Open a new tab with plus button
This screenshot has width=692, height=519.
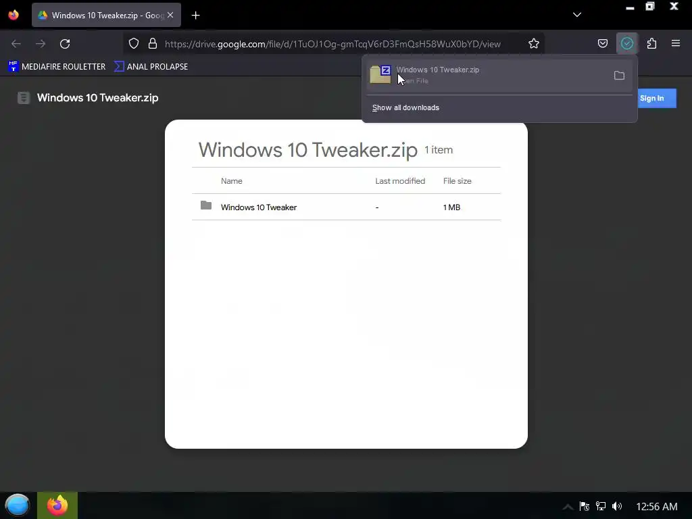tap(195, 16)
